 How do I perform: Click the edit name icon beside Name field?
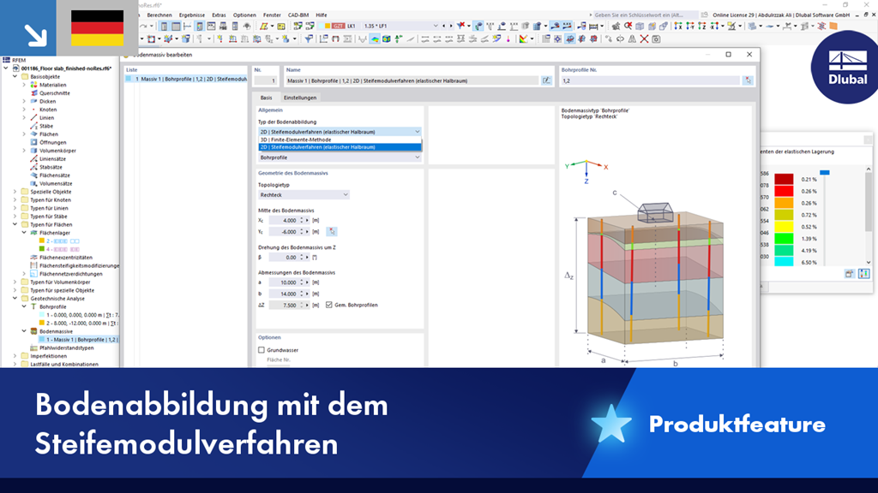(x=546, y=80)
